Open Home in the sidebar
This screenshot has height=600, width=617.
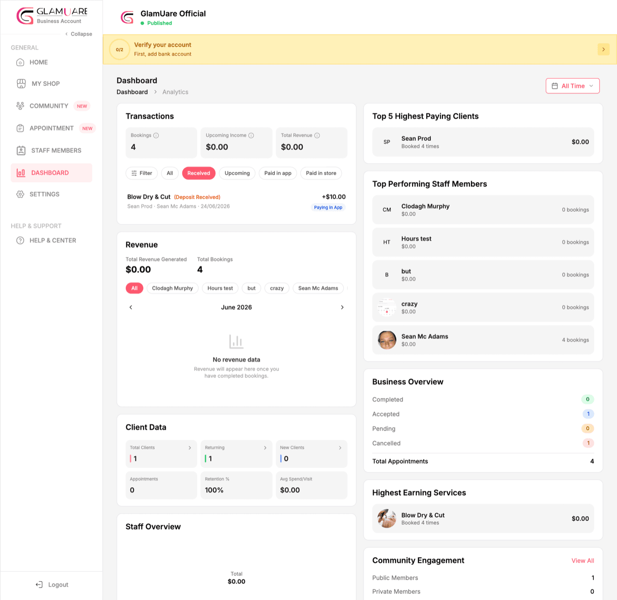click(52, 62)
